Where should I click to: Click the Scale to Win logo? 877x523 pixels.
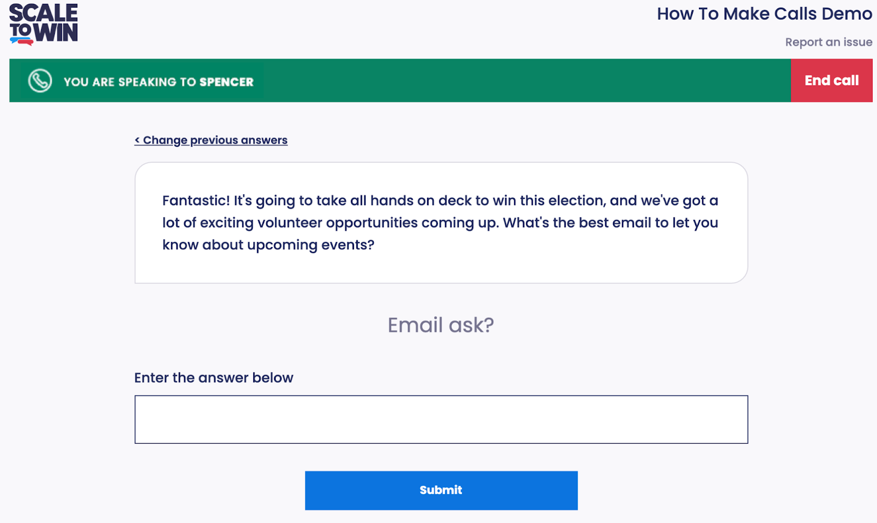43,24
